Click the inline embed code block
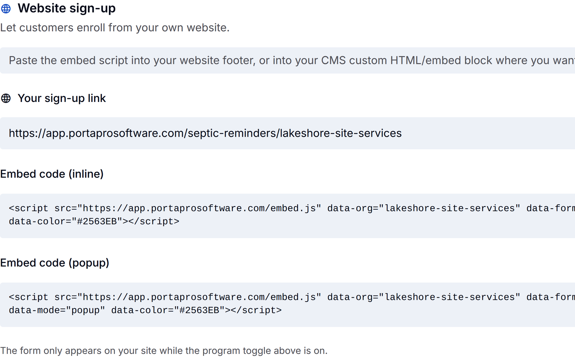575x359 pixels. 287,216
